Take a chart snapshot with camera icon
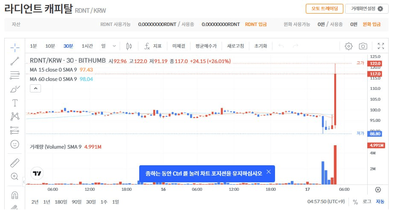 pyautogui.click(x=363, y=46)
